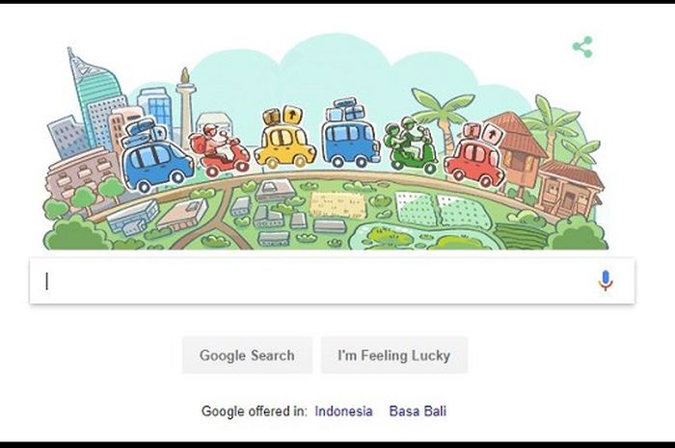
Task: Click the Google Search button
Action: point(247,356)
